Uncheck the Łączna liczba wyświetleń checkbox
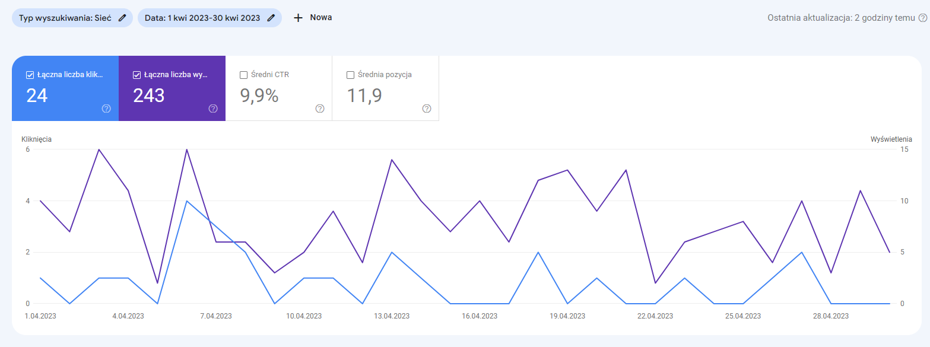Viewport: 930px width, 347px height. (x=137, y=75)
